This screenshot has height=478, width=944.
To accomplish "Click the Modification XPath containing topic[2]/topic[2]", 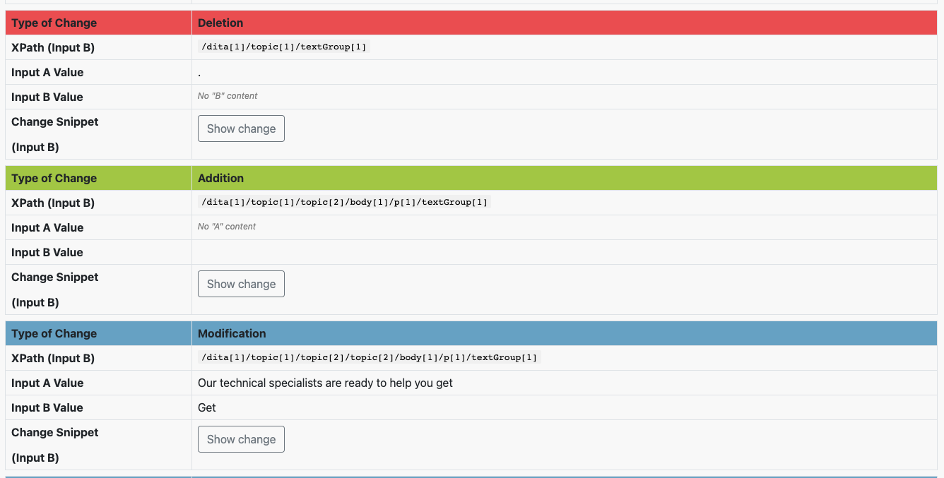I will tap(369, 357).
